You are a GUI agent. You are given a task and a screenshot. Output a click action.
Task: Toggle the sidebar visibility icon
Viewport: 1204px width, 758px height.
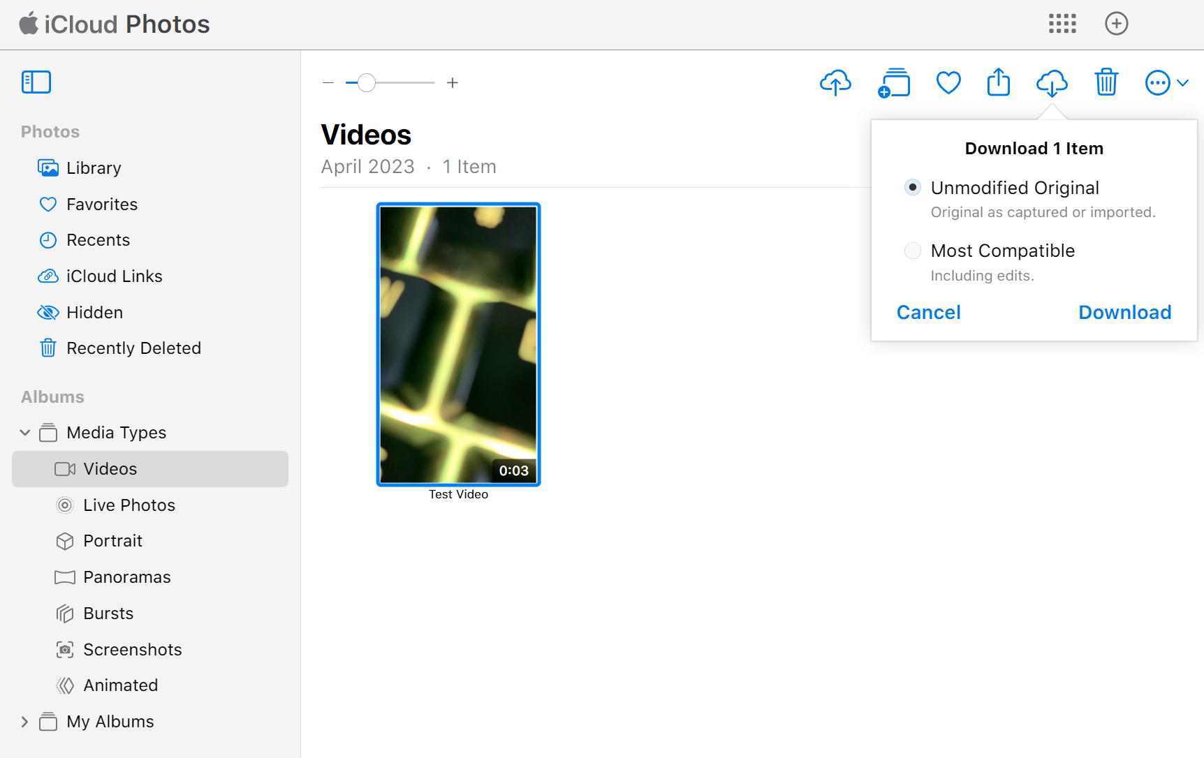(36, 82)
